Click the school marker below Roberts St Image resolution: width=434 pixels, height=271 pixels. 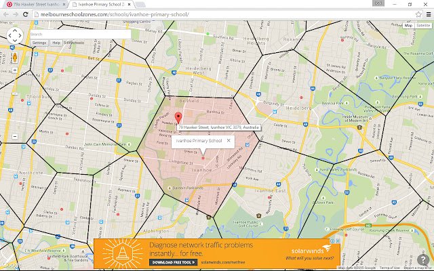pyautogui.click(x=62, y=209)
